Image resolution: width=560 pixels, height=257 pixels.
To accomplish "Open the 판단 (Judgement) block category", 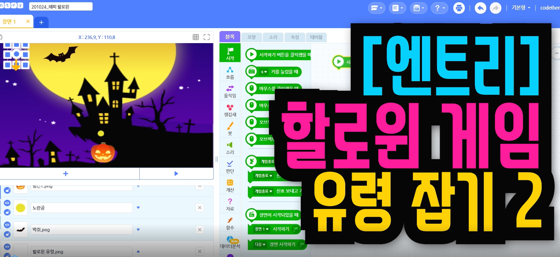I will pos(230,167).
